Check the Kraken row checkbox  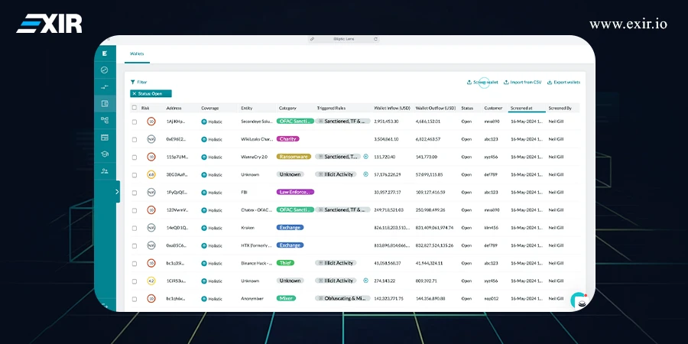pos(135,228)
